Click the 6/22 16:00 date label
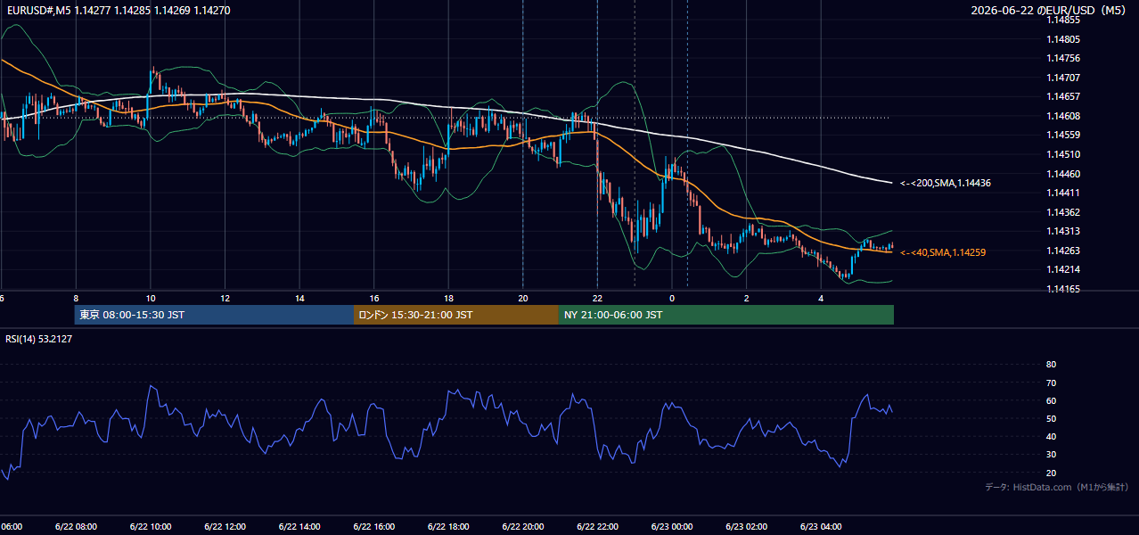Screen dimensions: 1139x535 click(x=373, y=526)
